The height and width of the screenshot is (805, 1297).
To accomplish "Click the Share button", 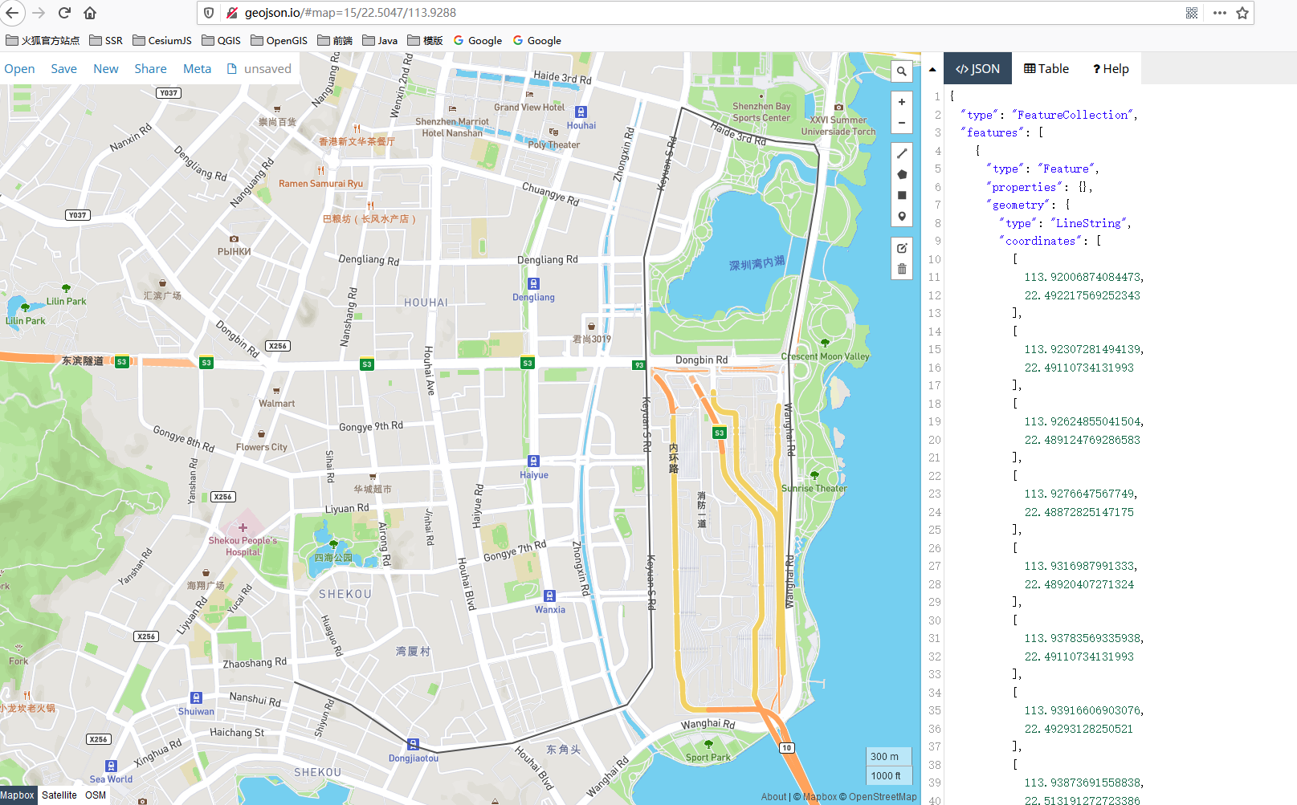I will click(x=150, y=69).
